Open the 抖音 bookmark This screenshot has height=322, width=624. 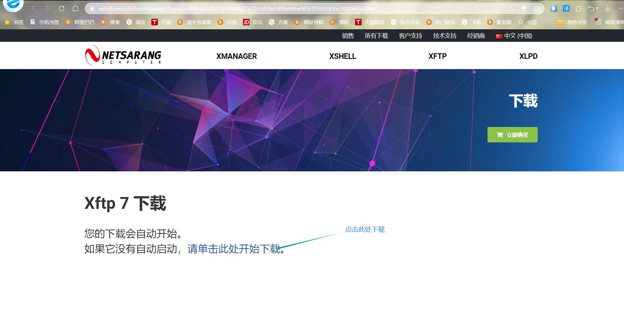(227, 22)
